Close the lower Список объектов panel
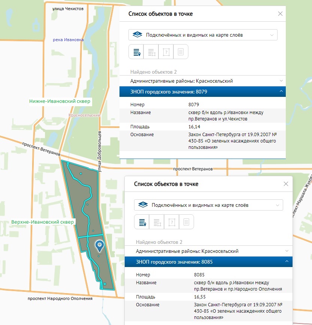This screenshot has height=325, width=312. [286, 184]
